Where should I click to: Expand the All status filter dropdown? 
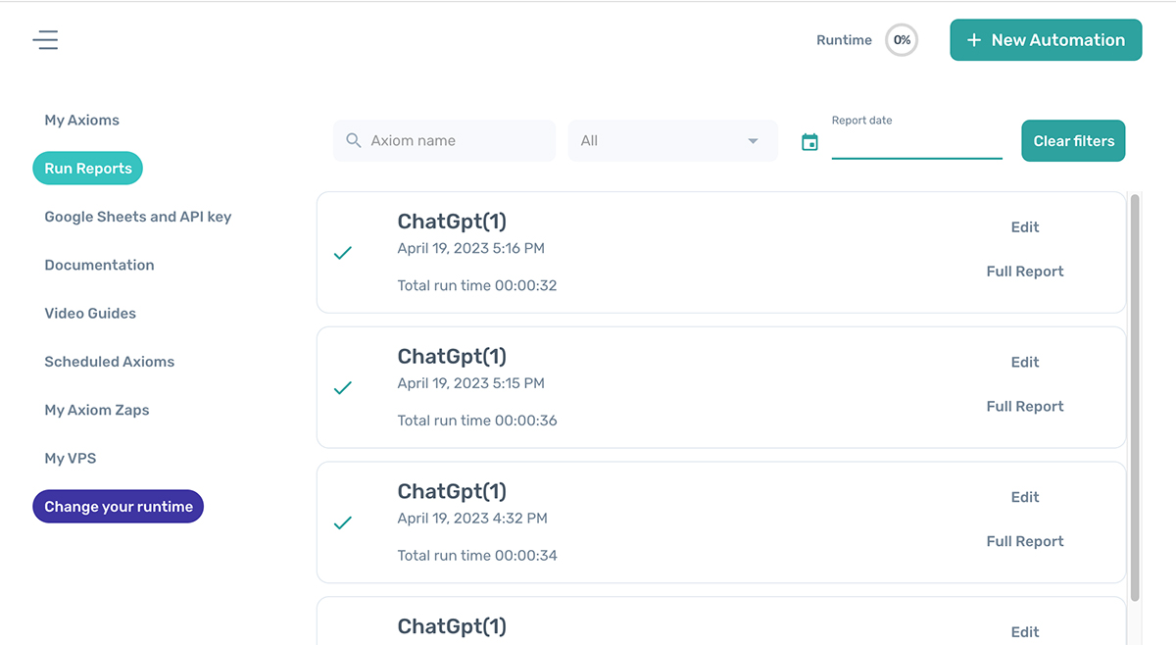pos(672,141)
